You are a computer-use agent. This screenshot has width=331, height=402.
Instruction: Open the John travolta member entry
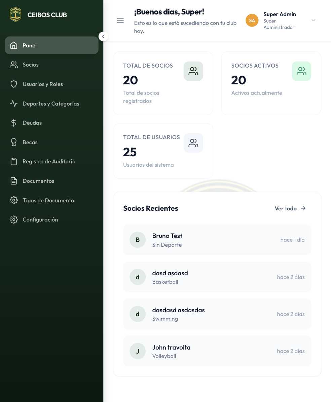pyautogui.click(x=217, y=351)
